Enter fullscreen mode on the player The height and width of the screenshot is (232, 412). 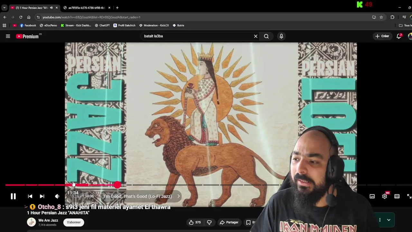(x=409, y=196)
